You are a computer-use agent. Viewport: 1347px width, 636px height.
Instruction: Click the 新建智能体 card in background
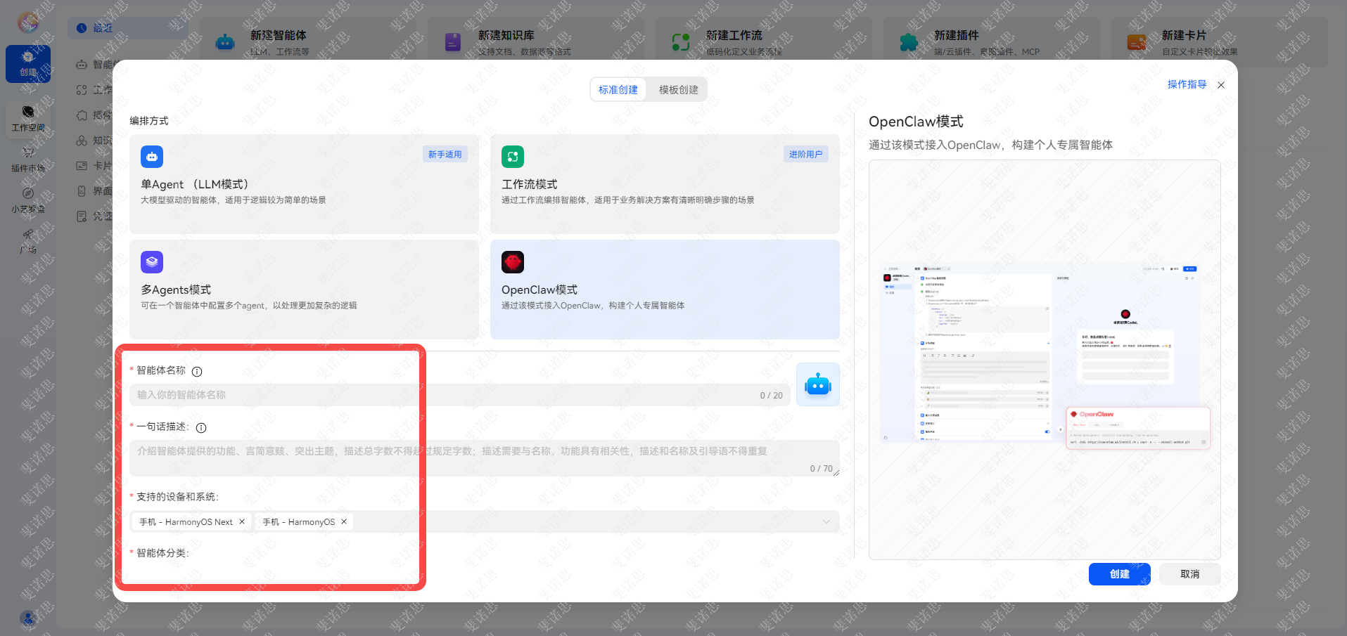pyautogui.click(x=308, y=42)
